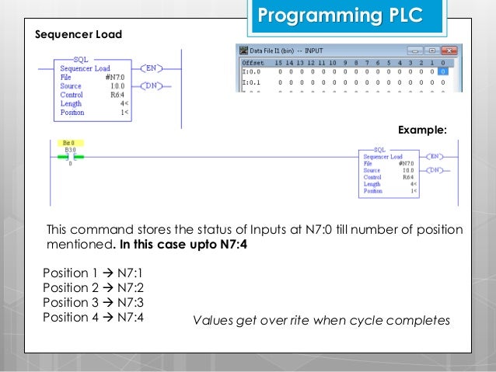The width and height of the screenshot is (496, 372).
Task: Click the Position 2 → N7:2 line
Action: click(x=93, y=287)
